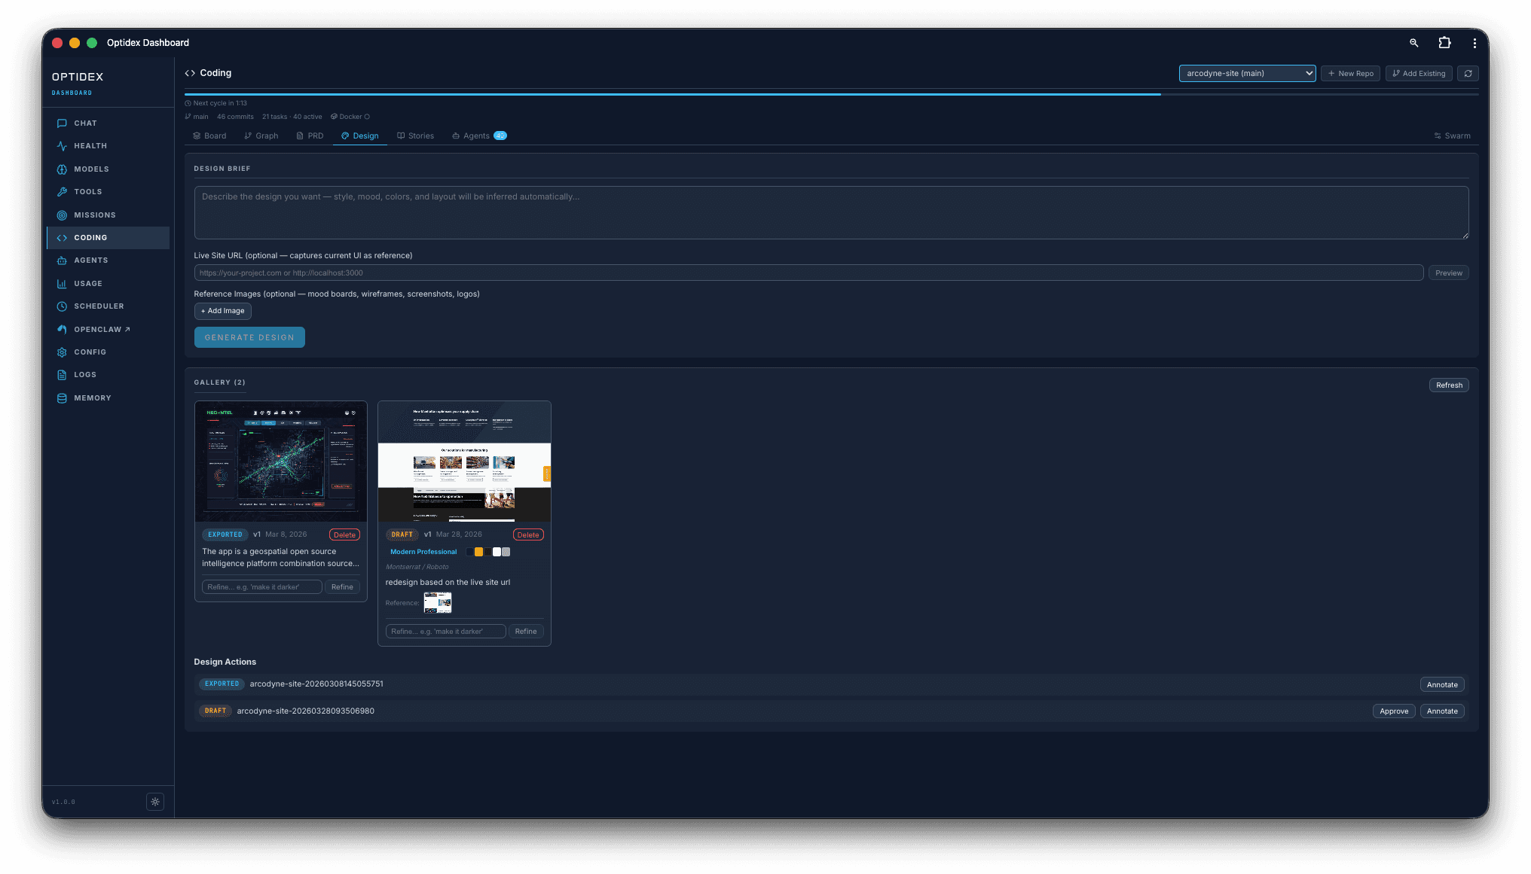Open the exported geospatial design thumbnail
The height and width of the screenshot is (874, 1531).
[280, 461]
